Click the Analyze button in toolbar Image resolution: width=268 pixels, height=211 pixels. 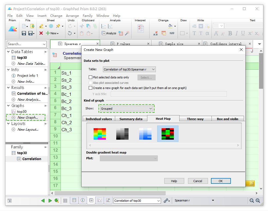109,33
